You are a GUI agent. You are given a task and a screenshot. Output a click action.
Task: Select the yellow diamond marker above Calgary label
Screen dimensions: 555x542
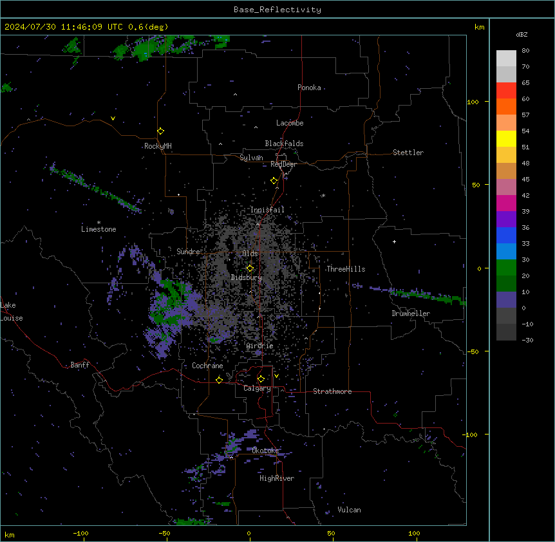point(261,379)
